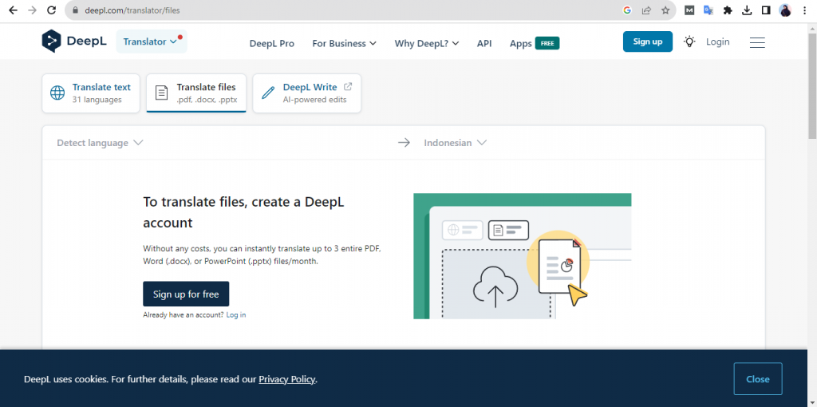
Task: Toggle the browser side panel icon
Action: point(766,10)
